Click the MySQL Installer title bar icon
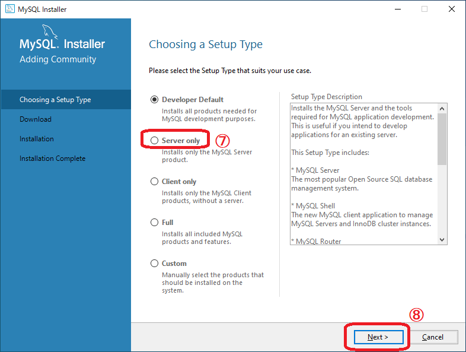 tap(10, 9)
